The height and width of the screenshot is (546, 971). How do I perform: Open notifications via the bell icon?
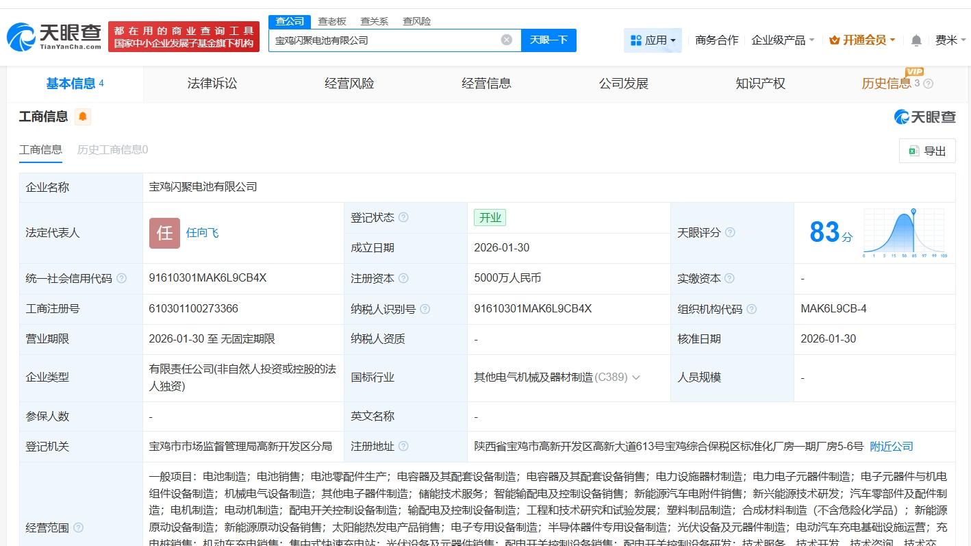(916, 40)
